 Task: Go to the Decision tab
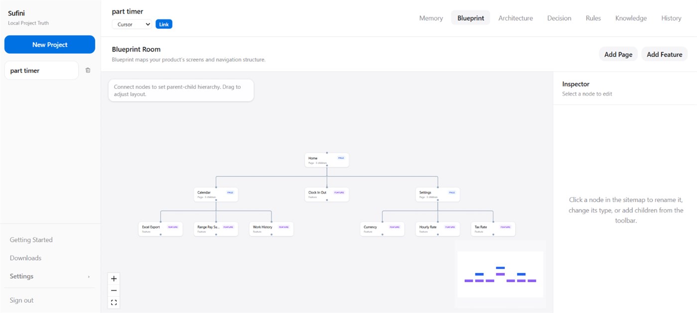pyautogui.click(x=559, y=18)
